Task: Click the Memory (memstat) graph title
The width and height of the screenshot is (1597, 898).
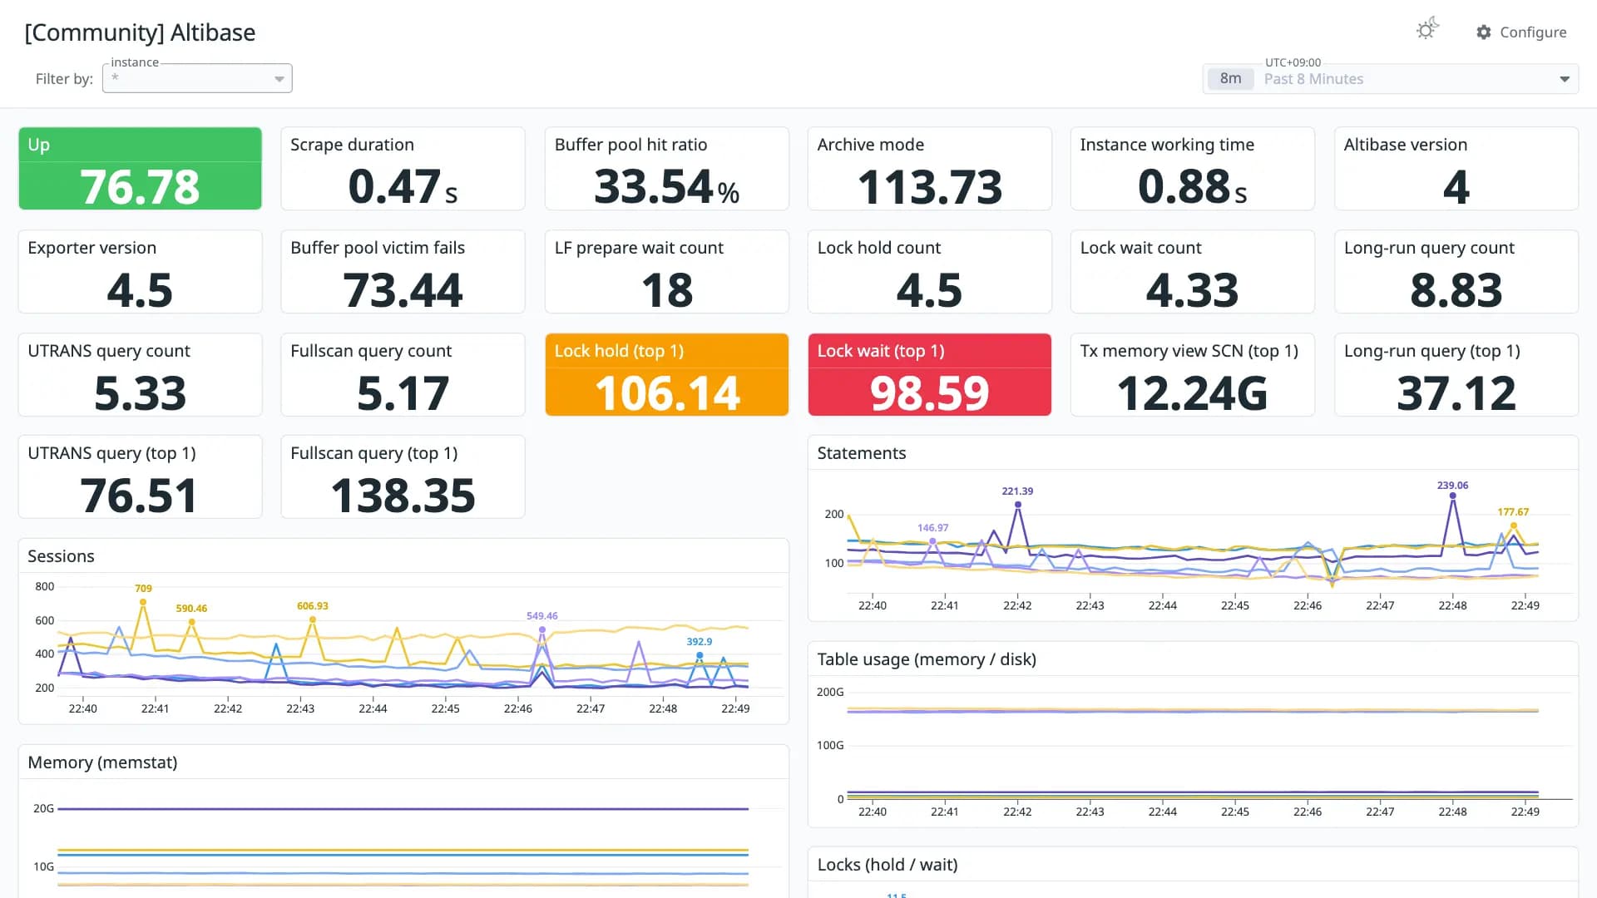Action: (x=102, y=762)
